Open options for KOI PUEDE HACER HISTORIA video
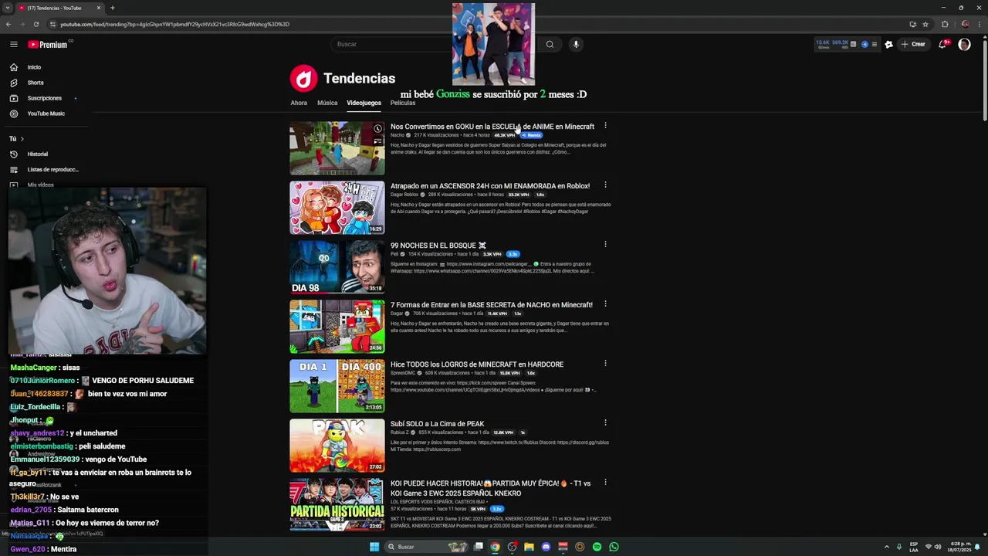The height and width of the screenshot is (556, 988). coord(605,482)
